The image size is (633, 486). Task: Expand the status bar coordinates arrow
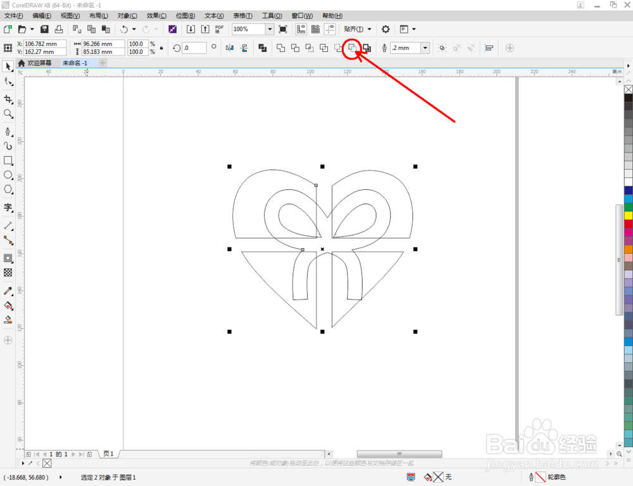pyautogui.click(x=61, y=477)
